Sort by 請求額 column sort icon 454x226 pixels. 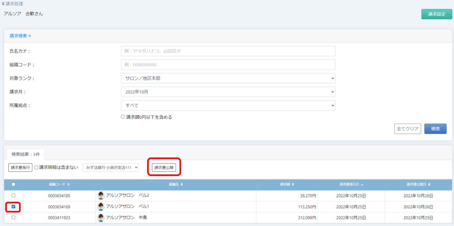point(292,184)
